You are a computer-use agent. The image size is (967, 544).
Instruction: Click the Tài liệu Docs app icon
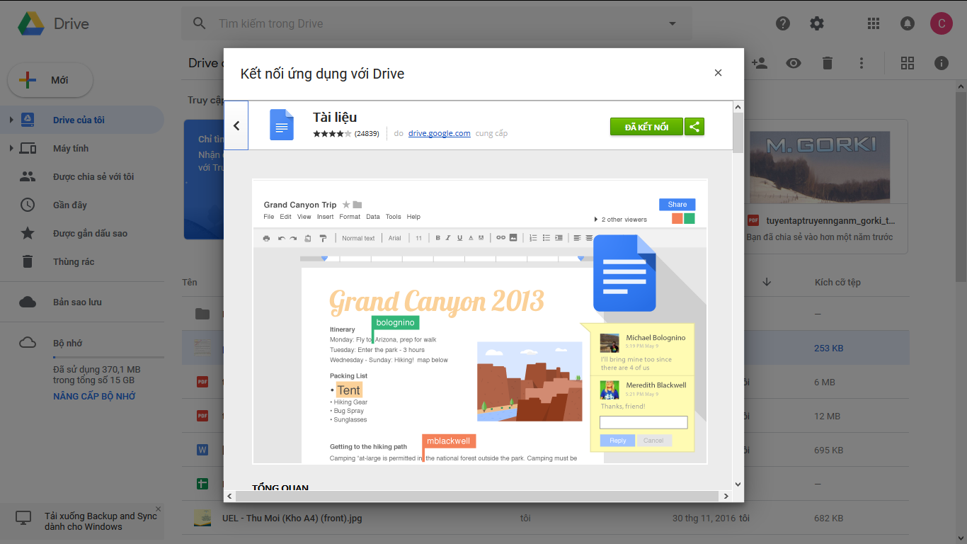282,125
